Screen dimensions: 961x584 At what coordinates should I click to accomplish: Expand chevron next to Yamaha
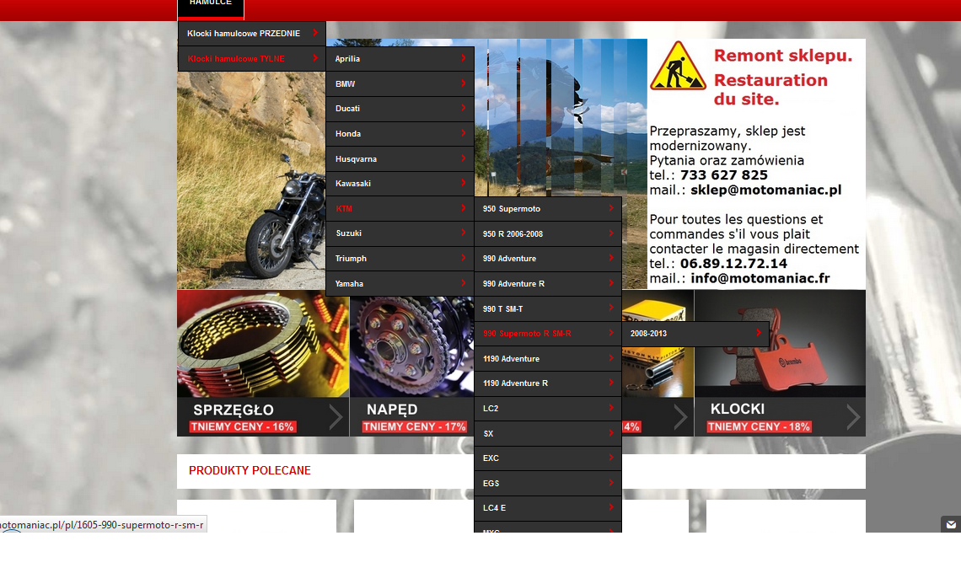point(464,283)
